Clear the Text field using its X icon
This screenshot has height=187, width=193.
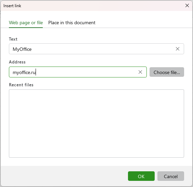pos(177,49)
